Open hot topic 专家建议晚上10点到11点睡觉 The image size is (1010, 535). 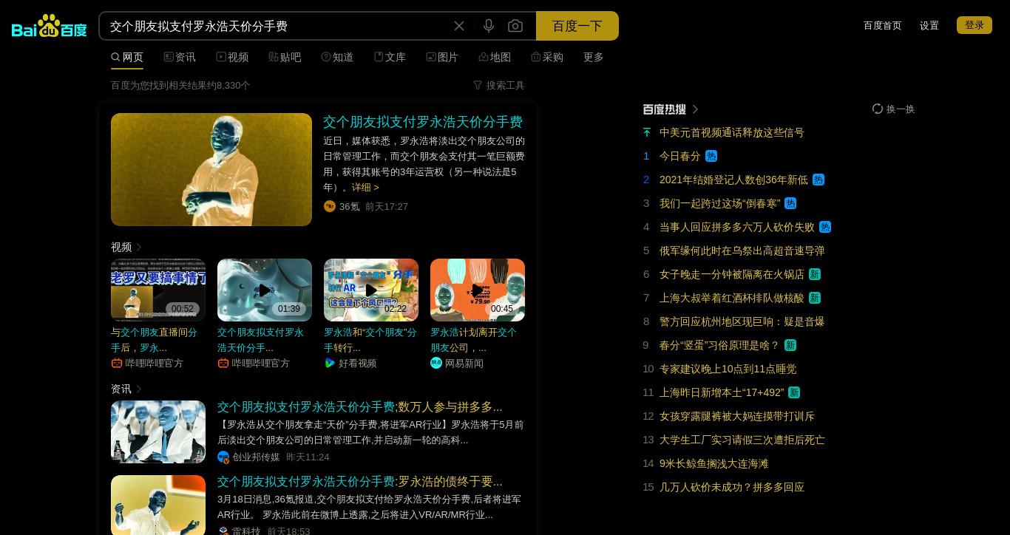click(728, 369)
